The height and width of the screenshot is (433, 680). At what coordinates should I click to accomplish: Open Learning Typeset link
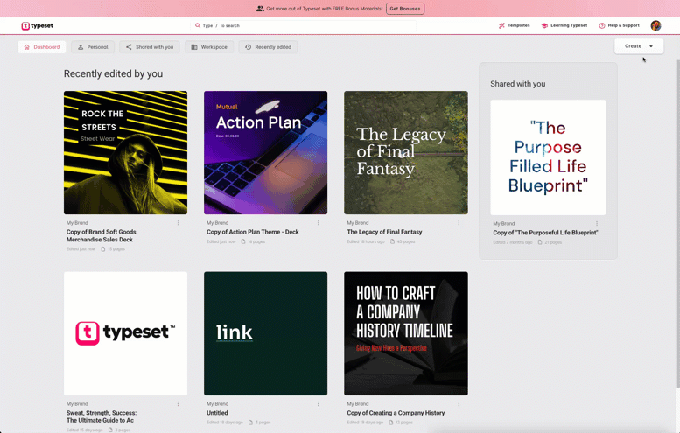(564, 25)
